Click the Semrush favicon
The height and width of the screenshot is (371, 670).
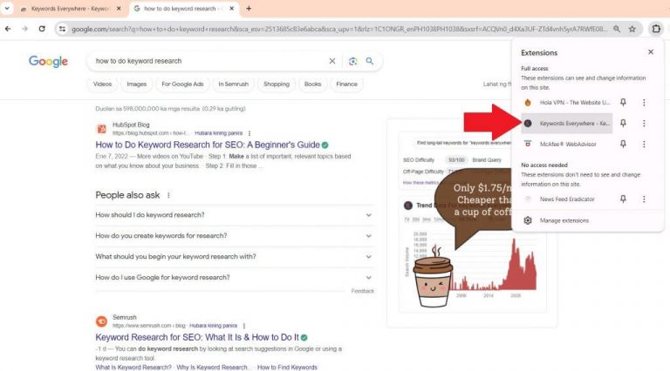(x=102, y=321)
